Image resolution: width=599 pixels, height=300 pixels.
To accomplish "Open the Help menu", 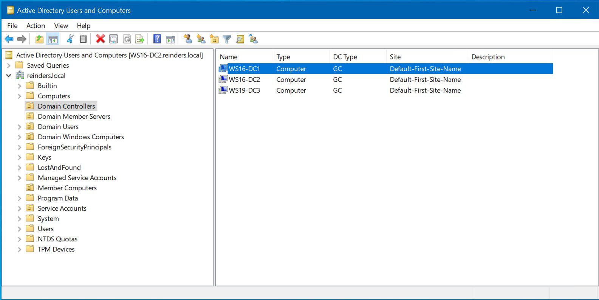I will [x=84, y=25].
